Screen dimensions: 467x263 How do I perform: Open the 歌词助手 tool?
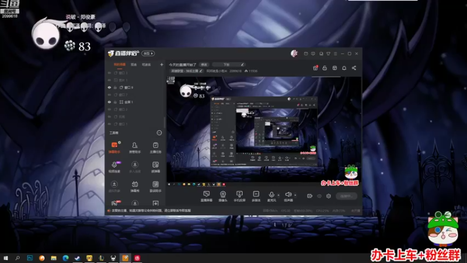[155, 186]
